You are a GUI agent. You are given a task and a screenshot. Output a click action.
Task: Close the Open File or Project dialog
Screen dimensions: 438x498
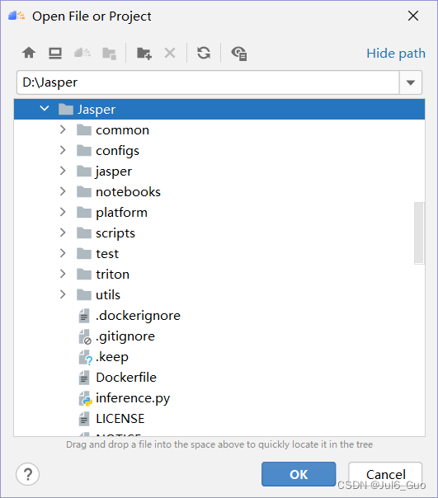pyautogui.click(x=413, y=16)
